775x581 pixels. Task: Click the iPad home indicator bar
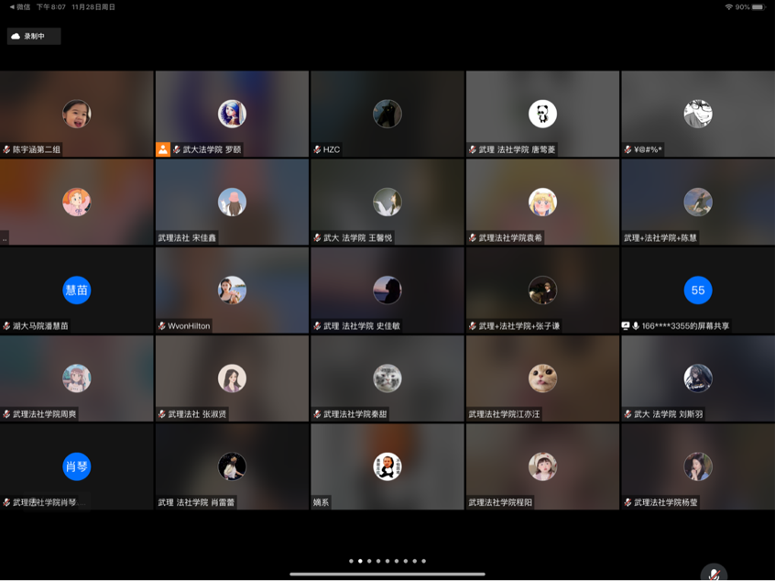[387, 575]
